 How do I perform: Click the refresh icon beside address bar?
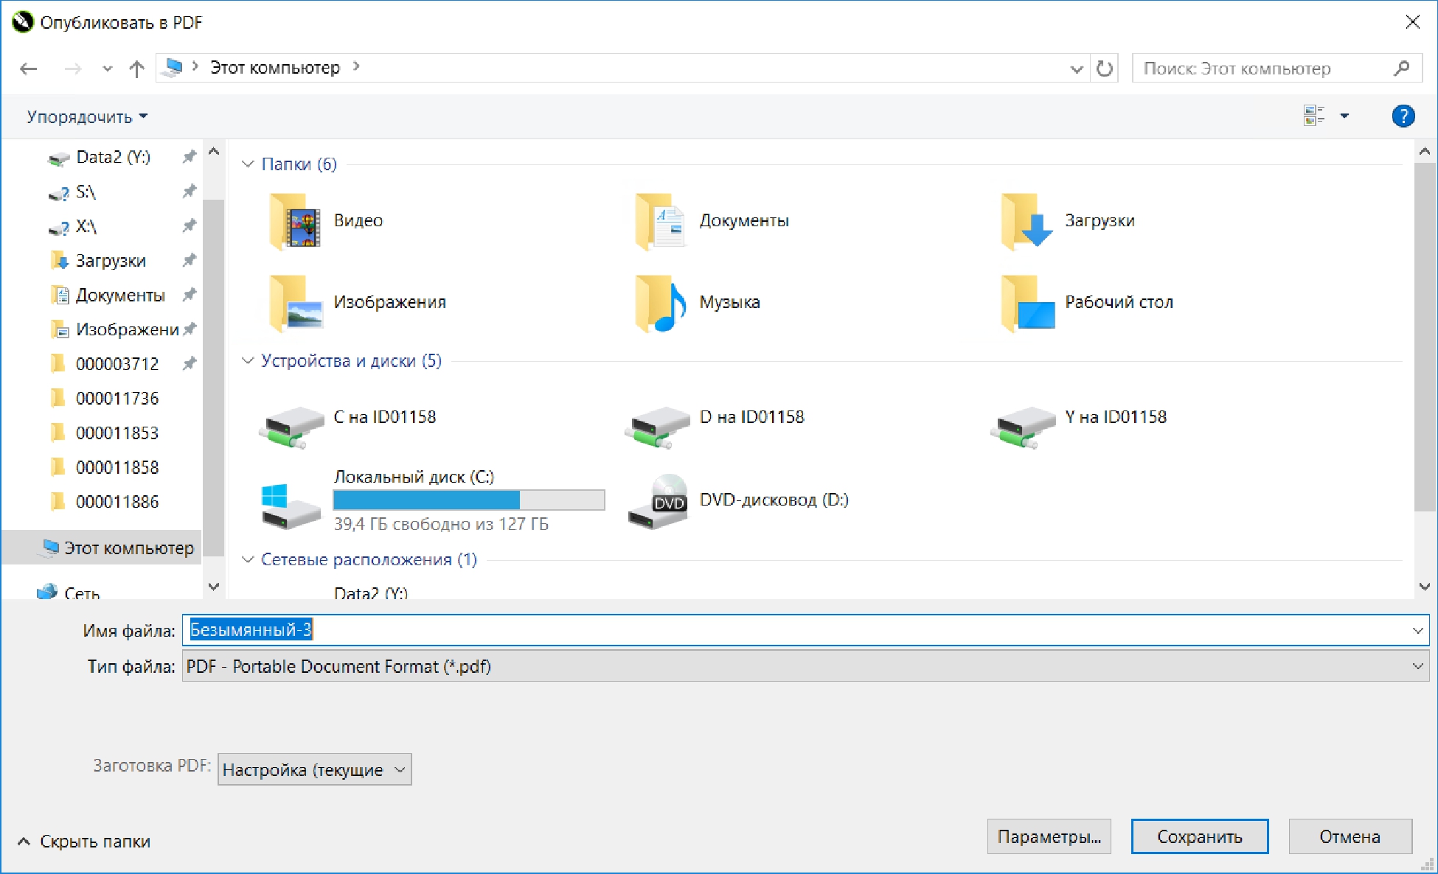1104,69
